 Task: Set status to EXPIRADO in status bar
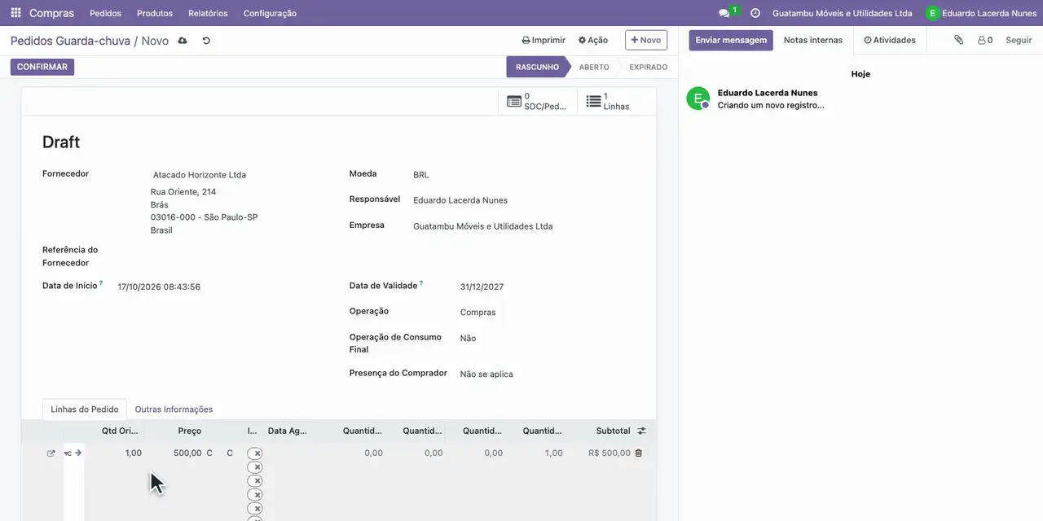coord(648,67)
